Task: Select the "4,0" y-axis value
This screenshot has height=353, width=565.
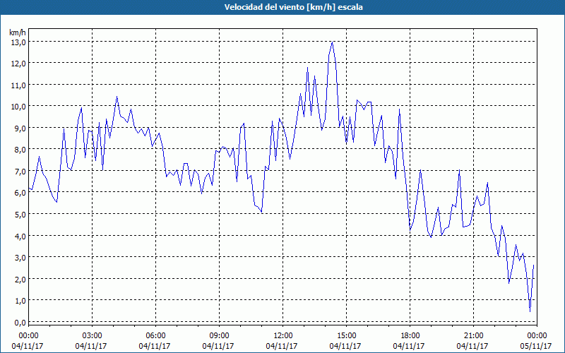Action: point(20,237)
